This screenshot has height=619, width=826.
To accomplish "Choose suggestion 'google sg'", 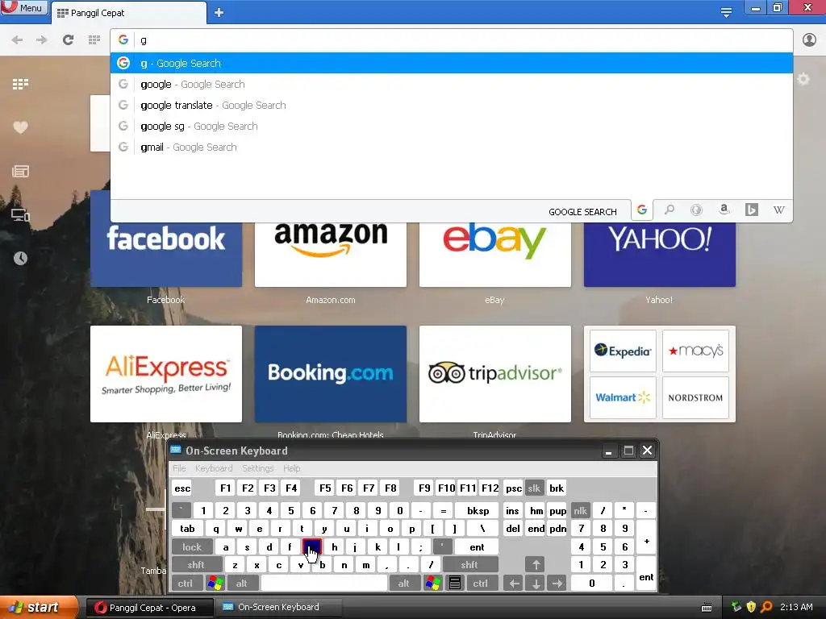I will [452, 127].
